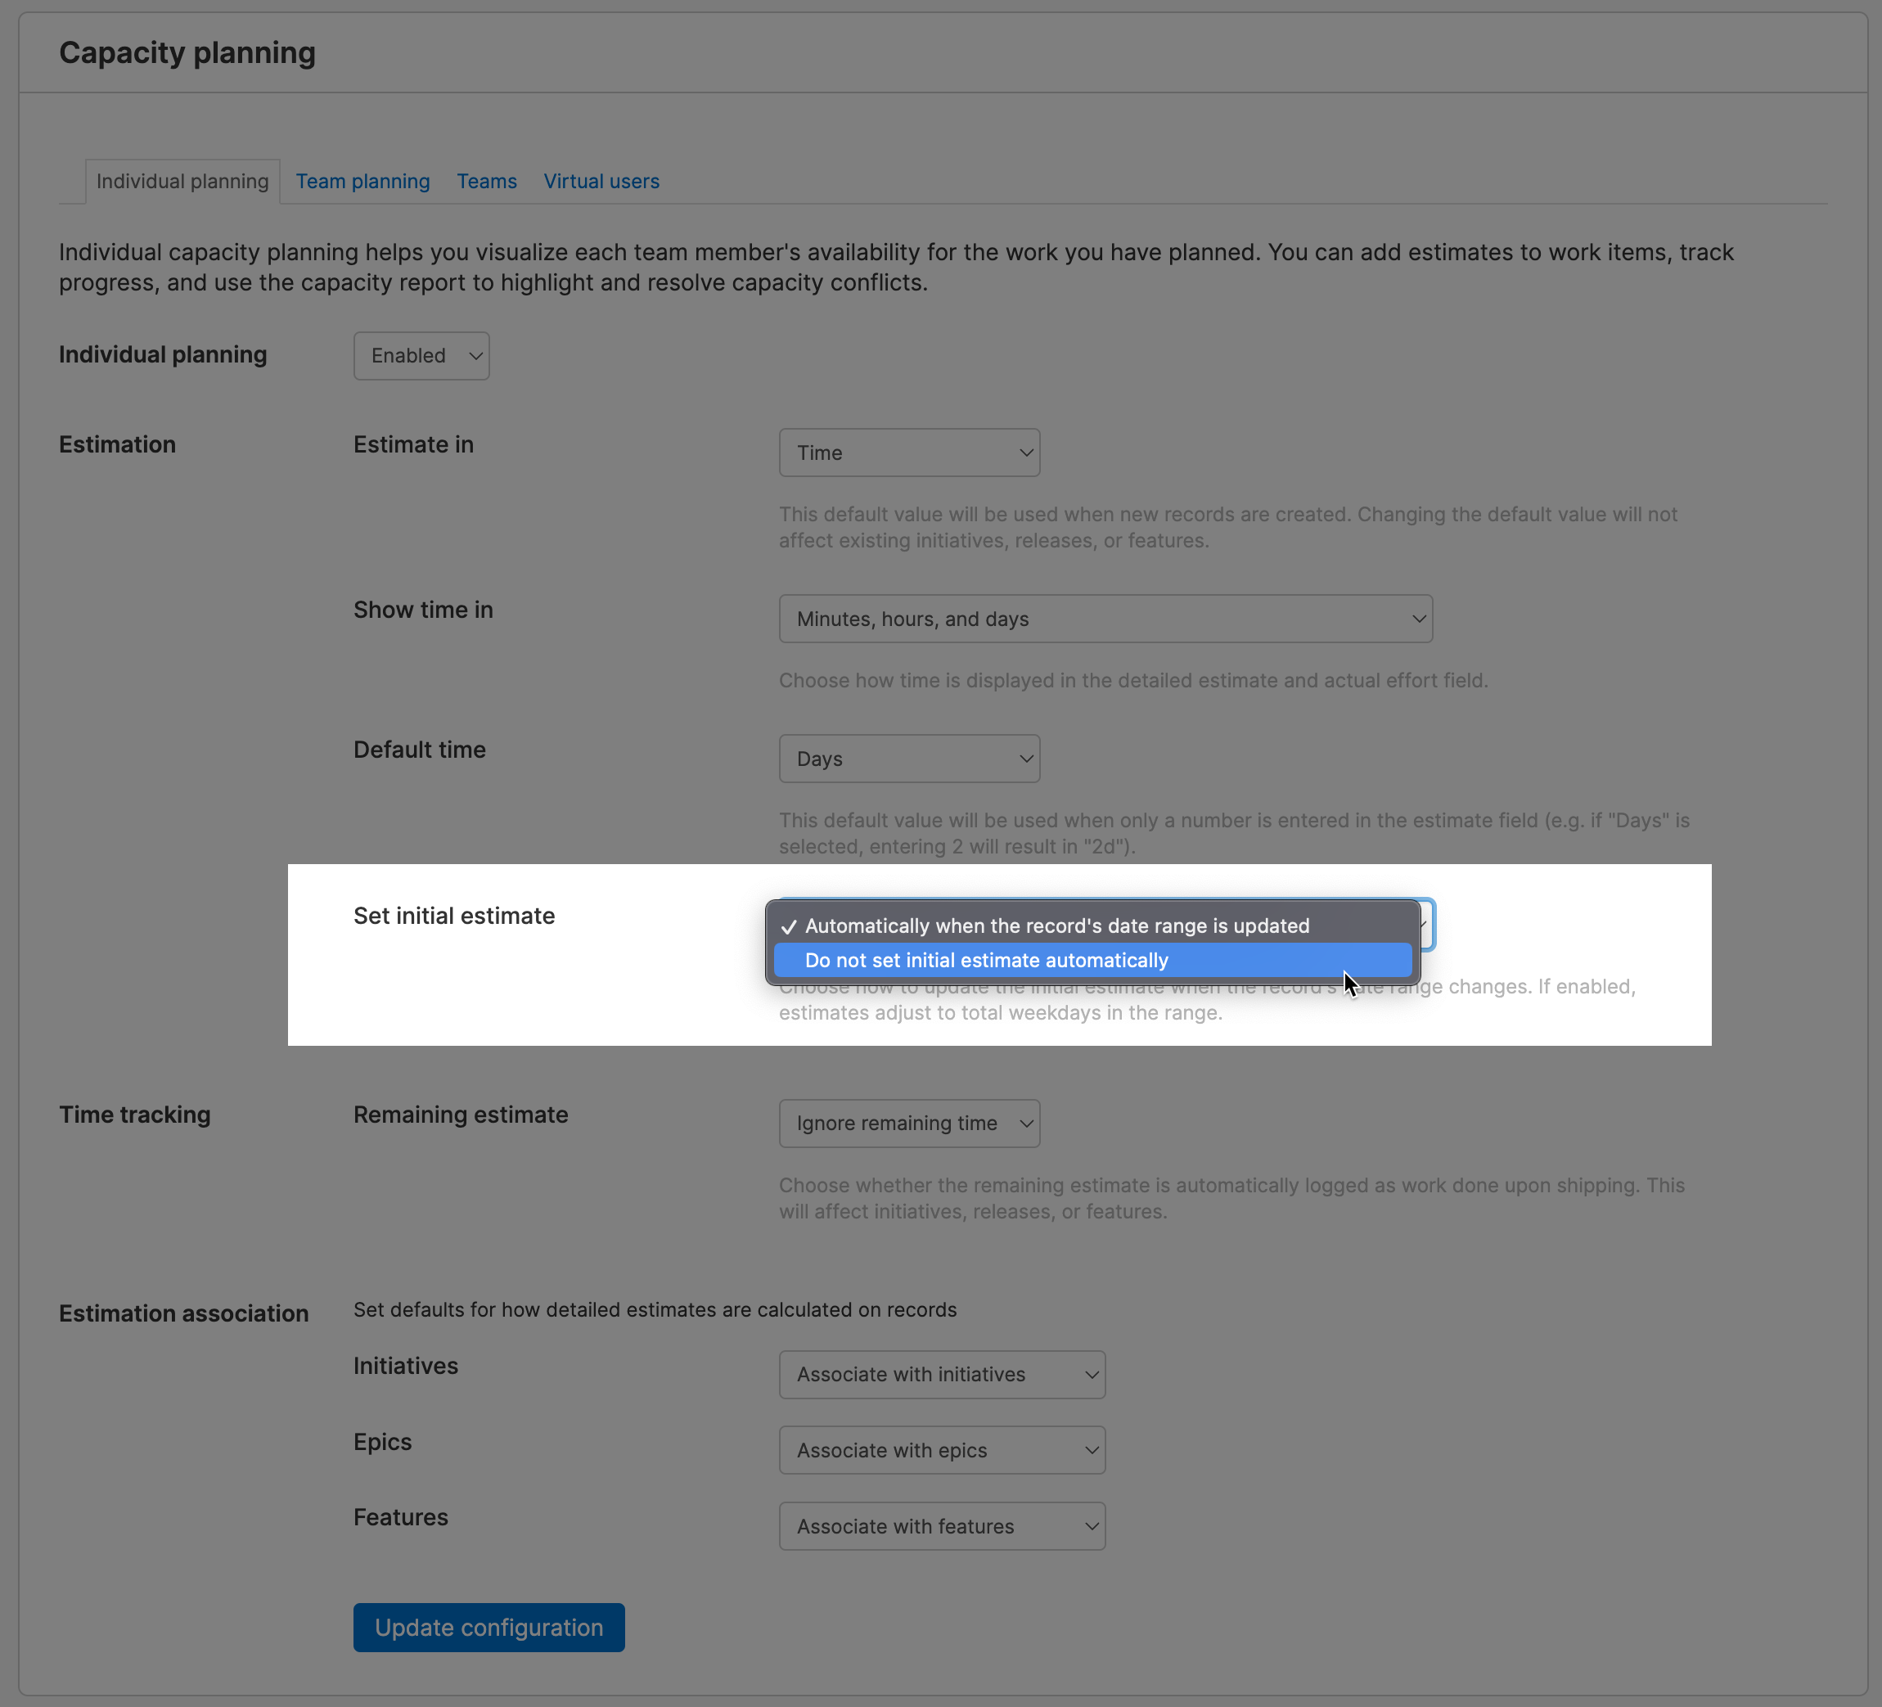Click the Estimation section label
The height and width of the screenshot is (1707, 1882).
click(118, 444)
